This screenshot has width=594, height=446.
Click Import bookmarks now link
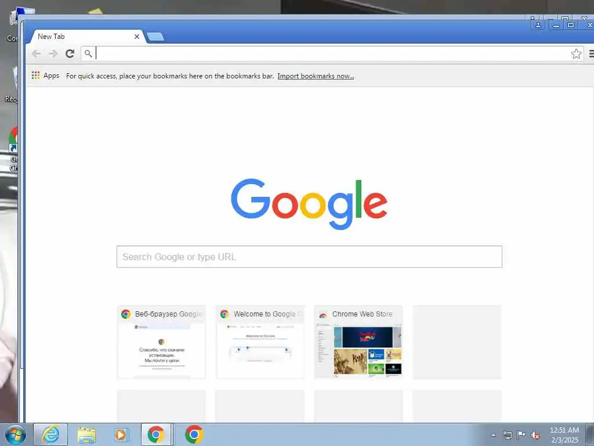click(316, 76)
